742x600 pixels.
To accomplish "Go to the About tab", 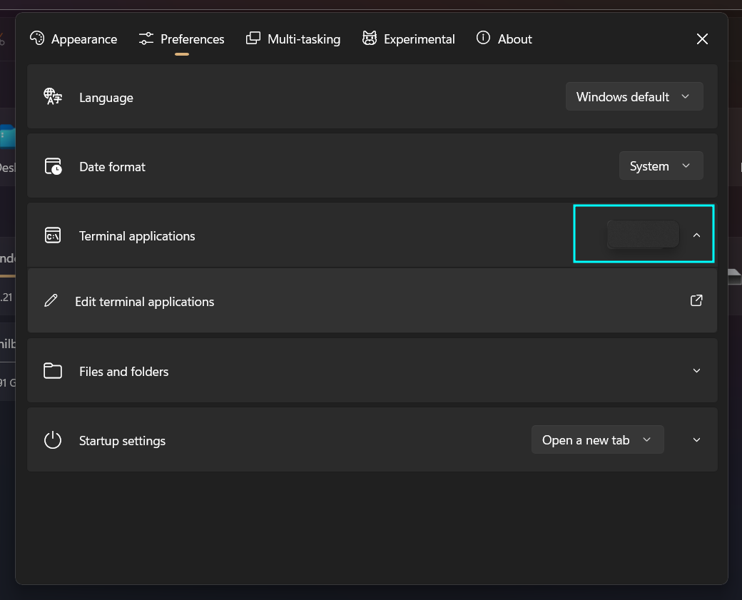I will click(504, 39).
